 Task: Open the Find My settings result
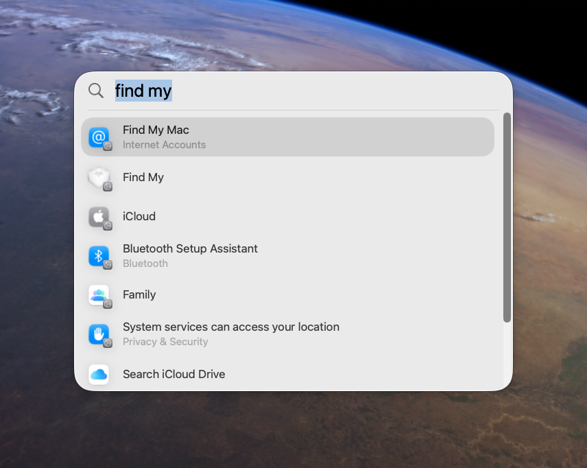pos(287,177)
